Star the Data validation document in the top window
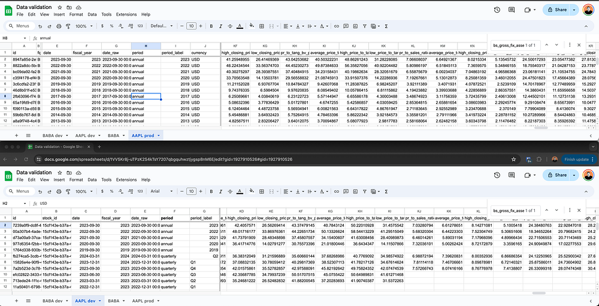 (x=60, y=7)
